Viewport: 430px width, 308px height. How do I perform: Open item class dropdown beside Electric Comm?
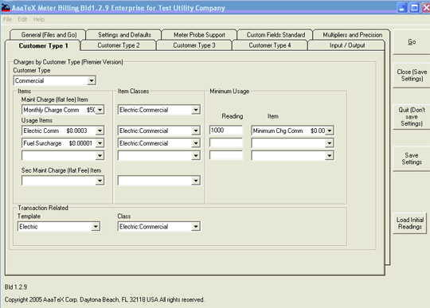pyautogui.click(x=196, y=131)
